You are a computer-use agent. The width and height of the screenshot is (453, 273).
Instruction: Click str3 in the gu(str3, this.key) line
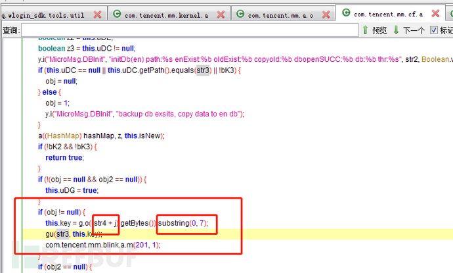62,234
